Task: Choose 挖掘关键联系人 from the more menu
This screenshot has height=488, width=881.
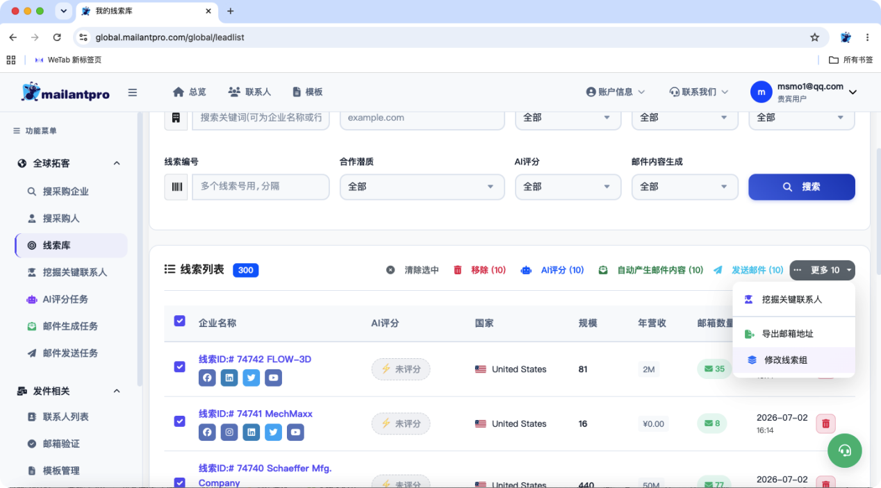Action: coord(792,300)
